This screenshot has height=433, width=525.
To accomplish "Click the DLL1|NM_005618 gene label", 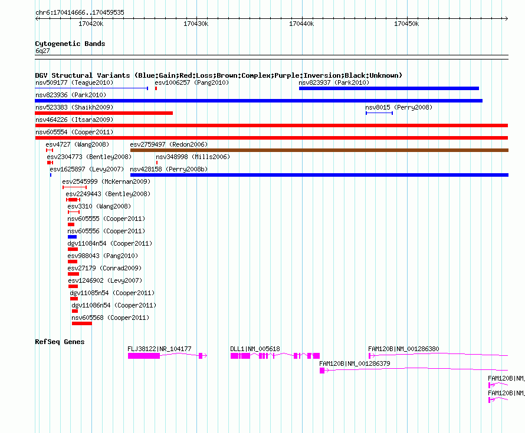I will pos(255,349).
